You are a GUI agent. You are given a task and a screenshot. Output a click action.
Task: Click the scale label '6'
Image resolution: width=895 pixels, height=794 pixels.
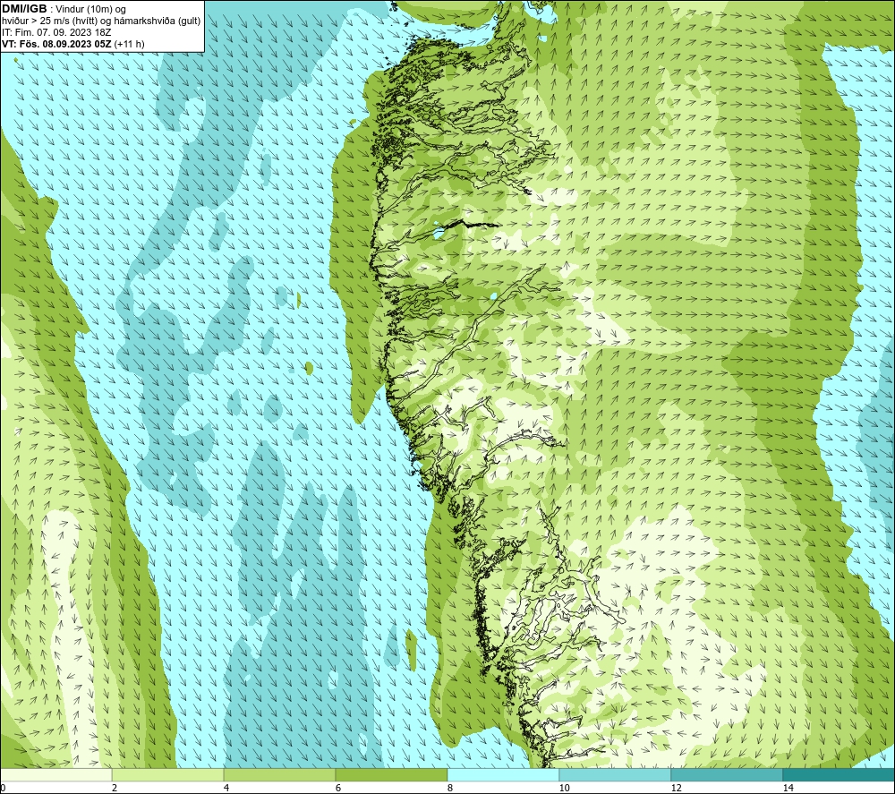(x=338, y=788)
